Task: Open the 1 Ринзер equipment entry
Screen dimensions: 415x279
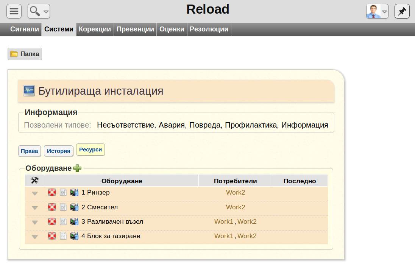Action: (x=95, y=192)
